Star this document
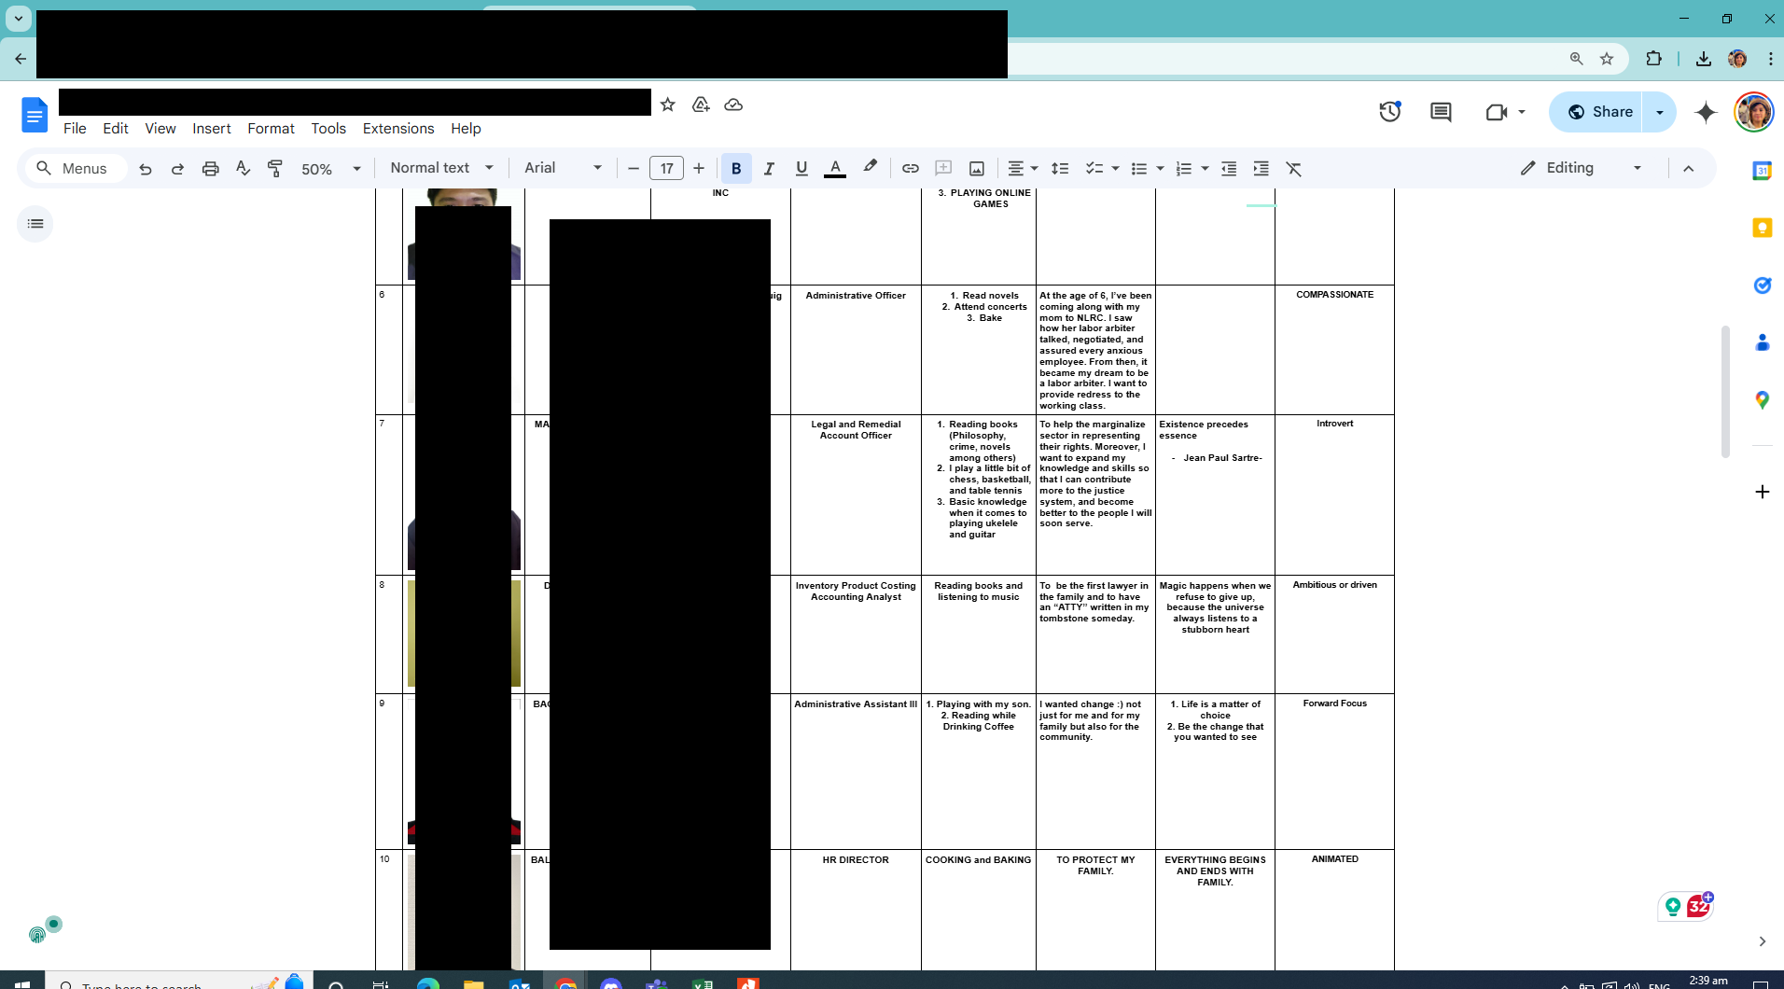This screenshot has height=989, width=1784. [668, 104]
